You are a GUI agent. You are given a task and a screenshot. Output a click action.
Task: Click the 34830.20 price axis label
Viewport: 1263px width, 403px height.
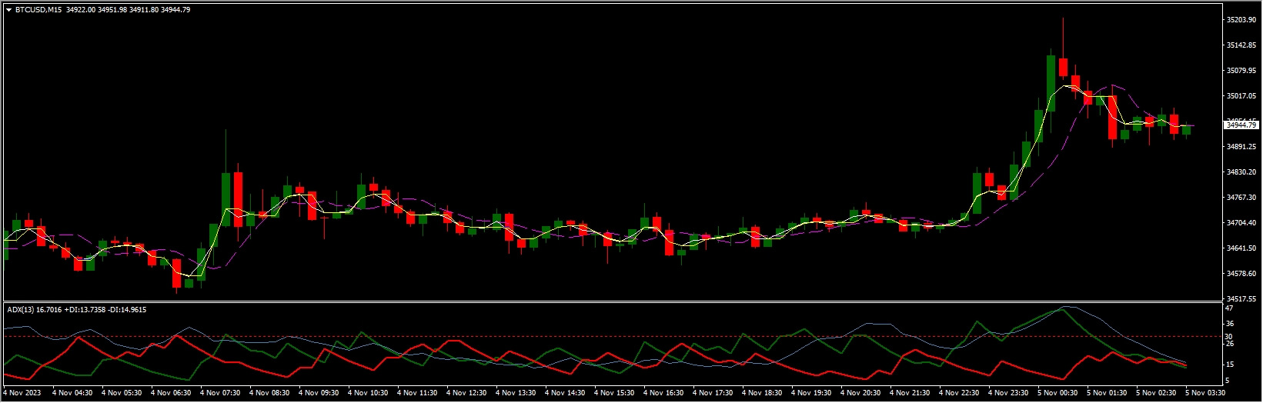[1241, 172]
